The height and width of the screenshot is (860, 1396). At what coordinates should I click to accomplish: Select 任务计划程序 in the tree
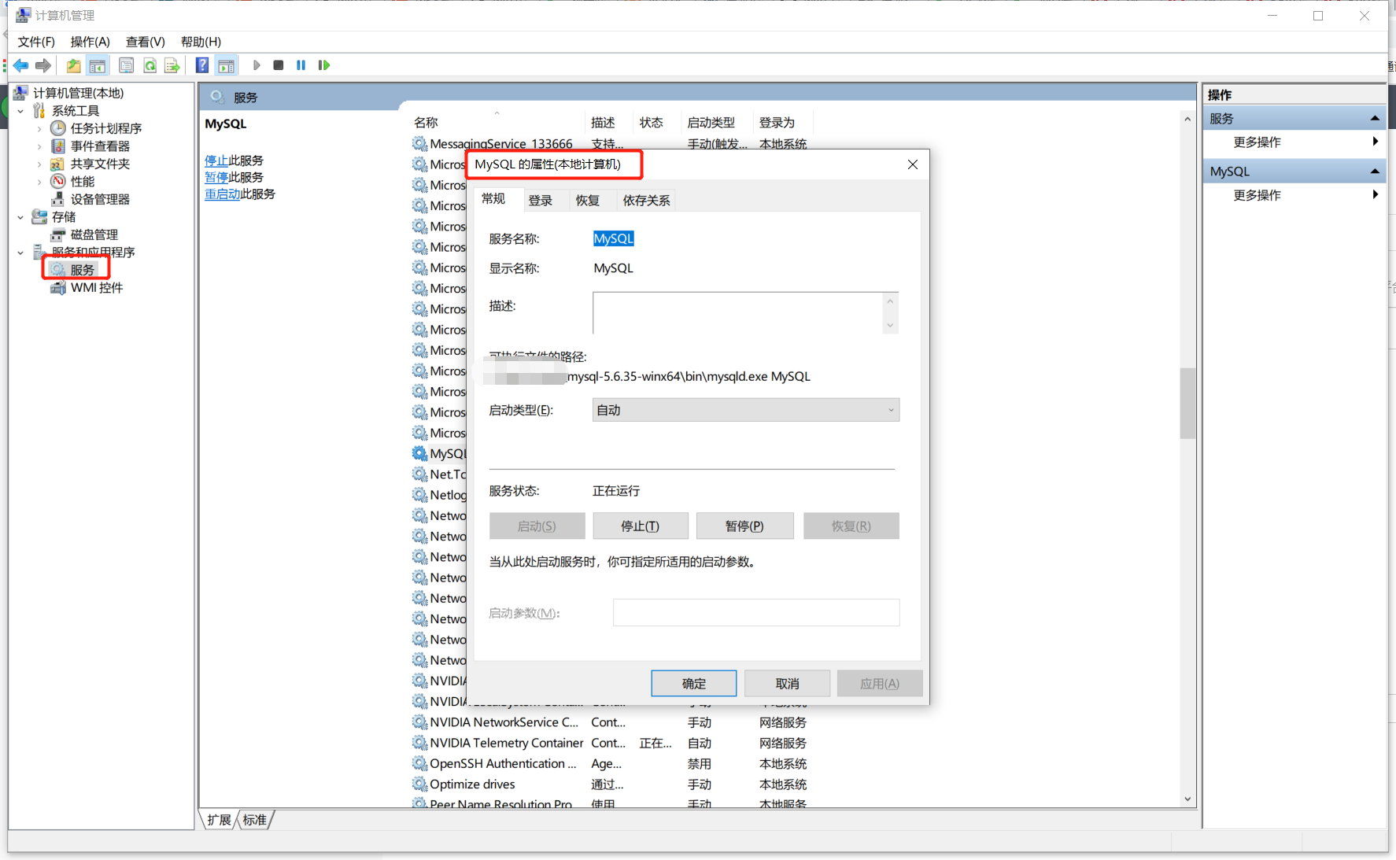106,128
